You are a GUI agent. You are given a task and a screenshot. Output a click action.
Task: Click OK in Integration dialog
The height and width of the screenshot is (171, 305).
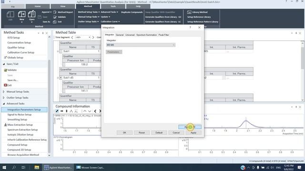(x=124, y=133)
